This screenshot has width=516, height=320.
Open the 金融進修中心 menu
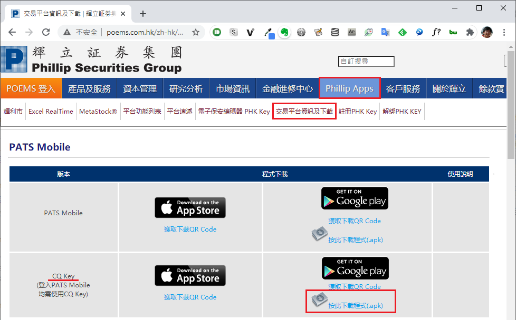(x=288, y=88)
